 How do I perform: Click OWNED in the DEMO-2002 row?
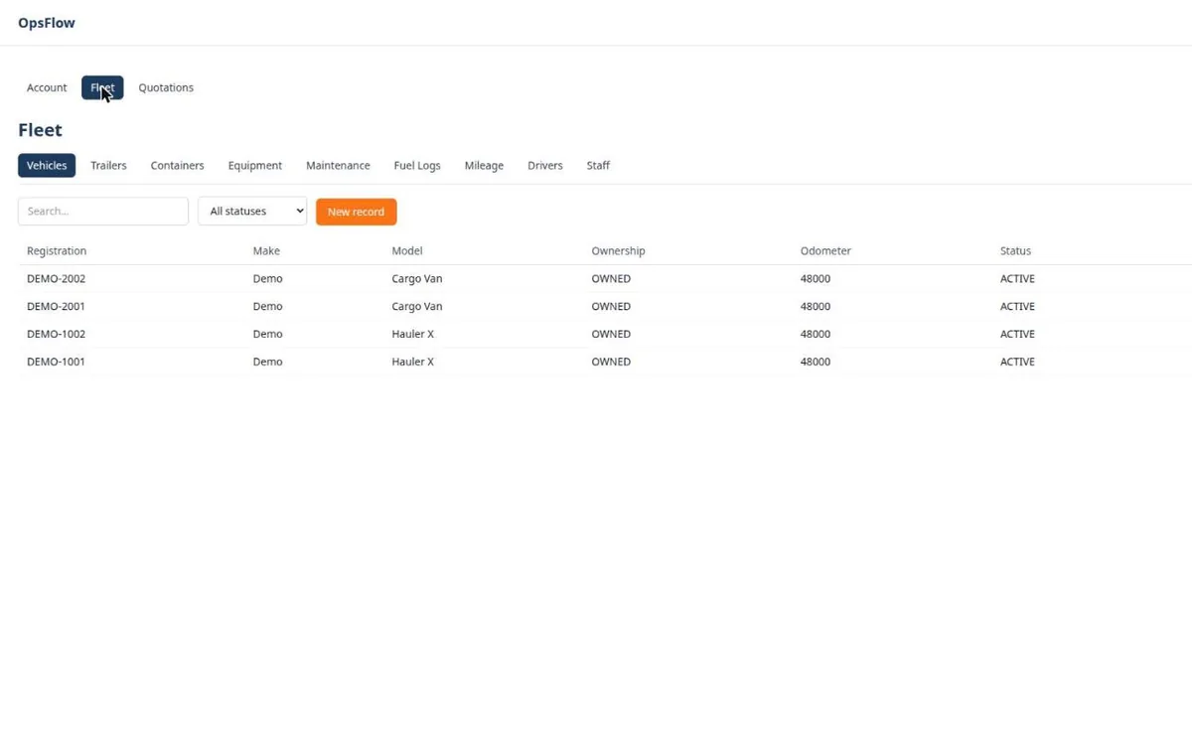coord(611,279)
